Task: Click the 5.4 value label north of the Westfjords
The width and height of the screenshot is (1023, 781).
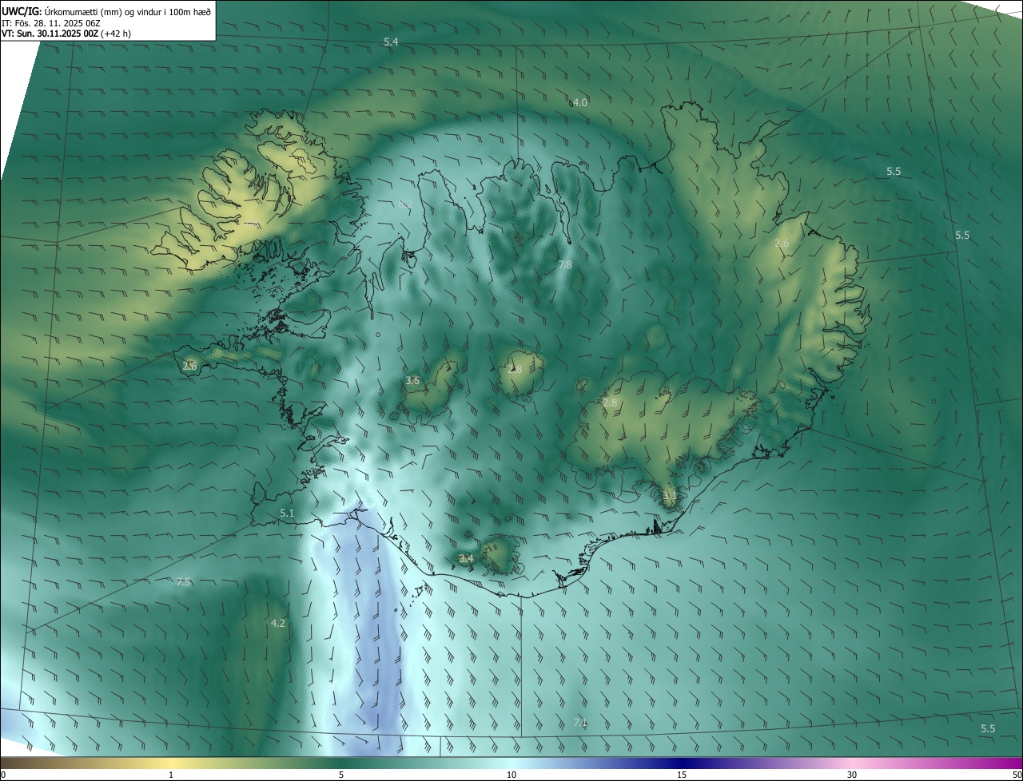Action: (391, 42)
